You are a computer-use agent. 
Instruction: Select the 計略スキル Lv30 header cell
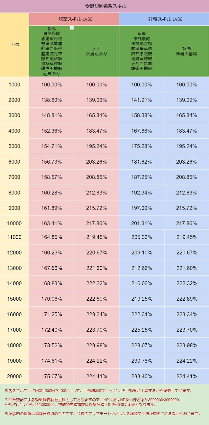[x=164, y=19]
